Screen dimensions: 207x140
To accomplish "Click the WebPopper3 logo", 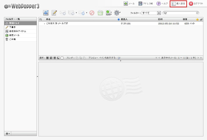I will tap(22, 6).
